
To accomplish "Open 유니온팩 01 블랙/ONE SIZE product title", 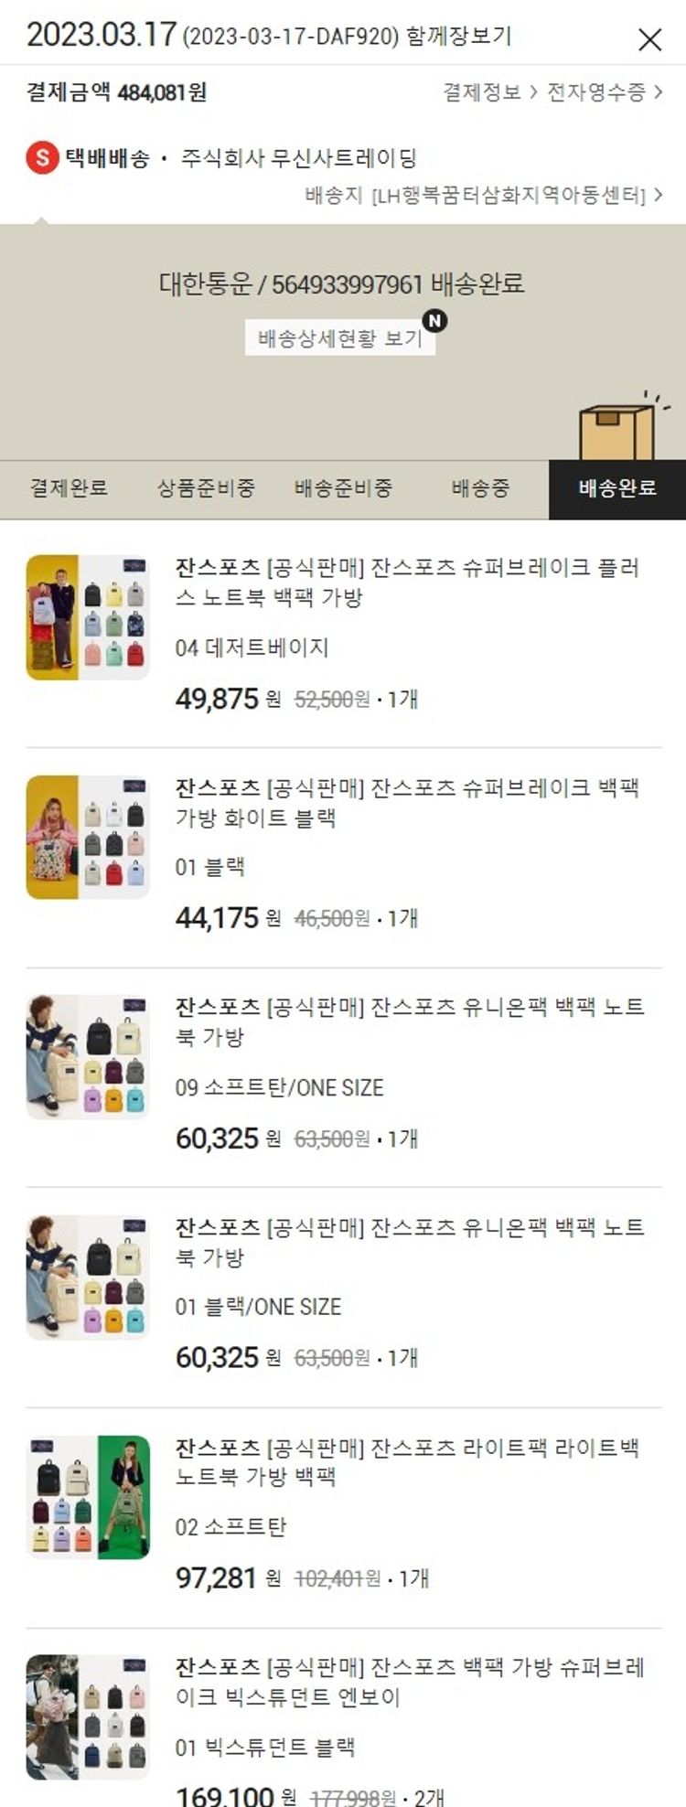I will (410, 1242).
